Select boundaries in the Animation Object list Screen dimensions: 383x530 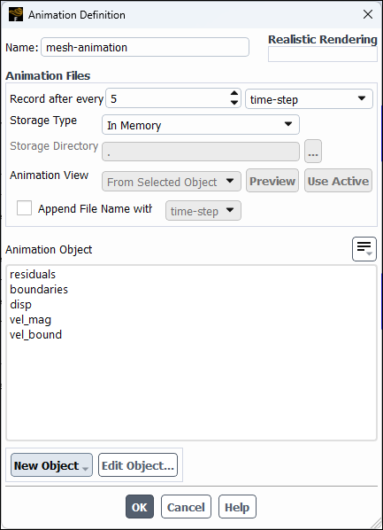tap(39, 289)
